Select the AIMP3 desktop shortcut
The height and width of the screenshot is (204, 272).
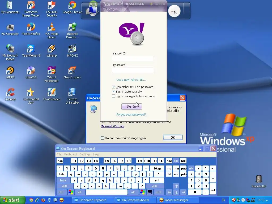[10, 73]
